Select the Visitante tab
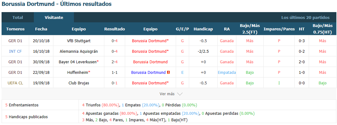This screenshot has width=337, height=125. point(54,17)
